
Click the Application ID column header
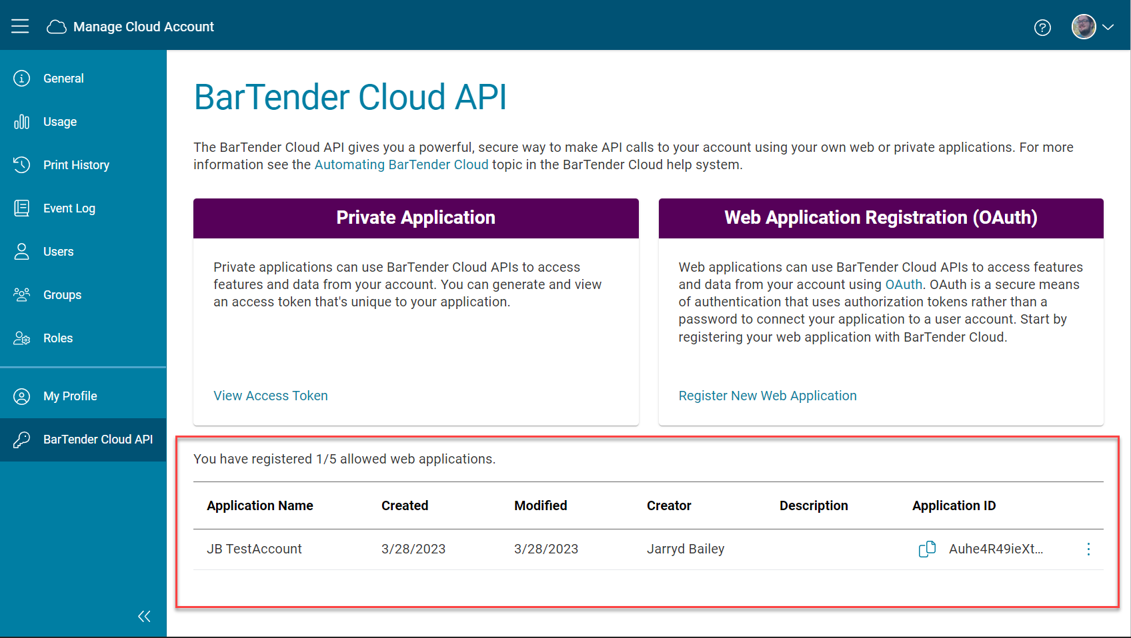(954, 505)
